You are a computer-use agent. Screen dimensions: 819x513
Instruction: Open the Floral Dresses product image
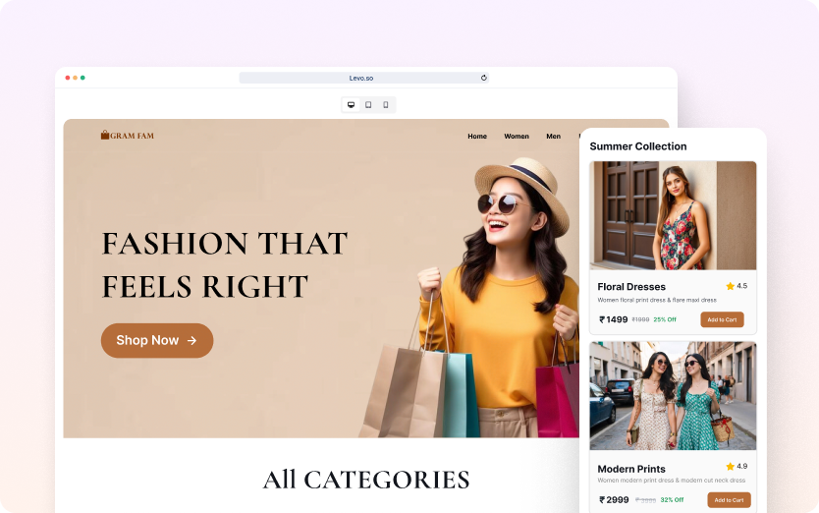pos(673,215)
